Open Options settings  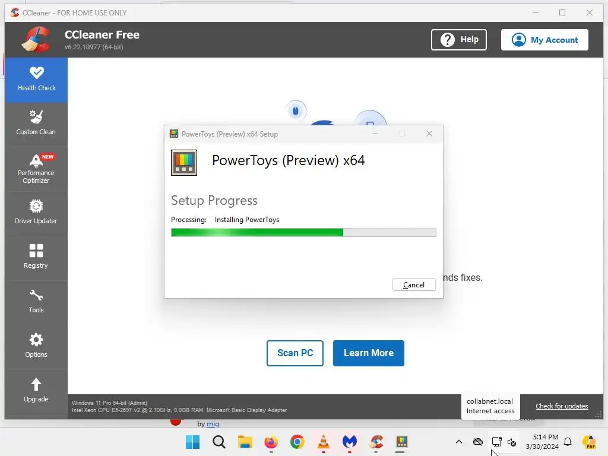[36, 346]
